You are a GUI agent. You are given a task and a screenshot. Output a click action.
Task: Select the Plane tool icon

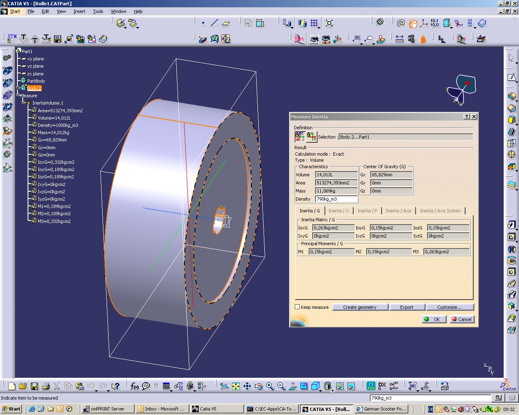[226, 23]
